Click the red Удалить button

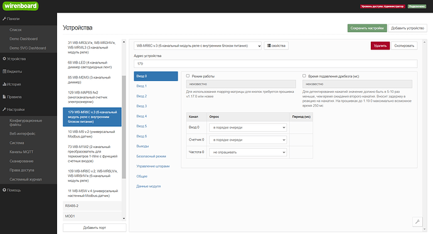tap(380, 46)
